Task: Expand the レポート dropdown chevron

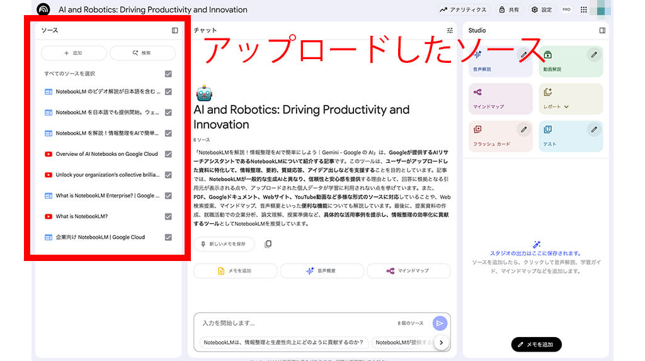Action: (x=566, y=107)
